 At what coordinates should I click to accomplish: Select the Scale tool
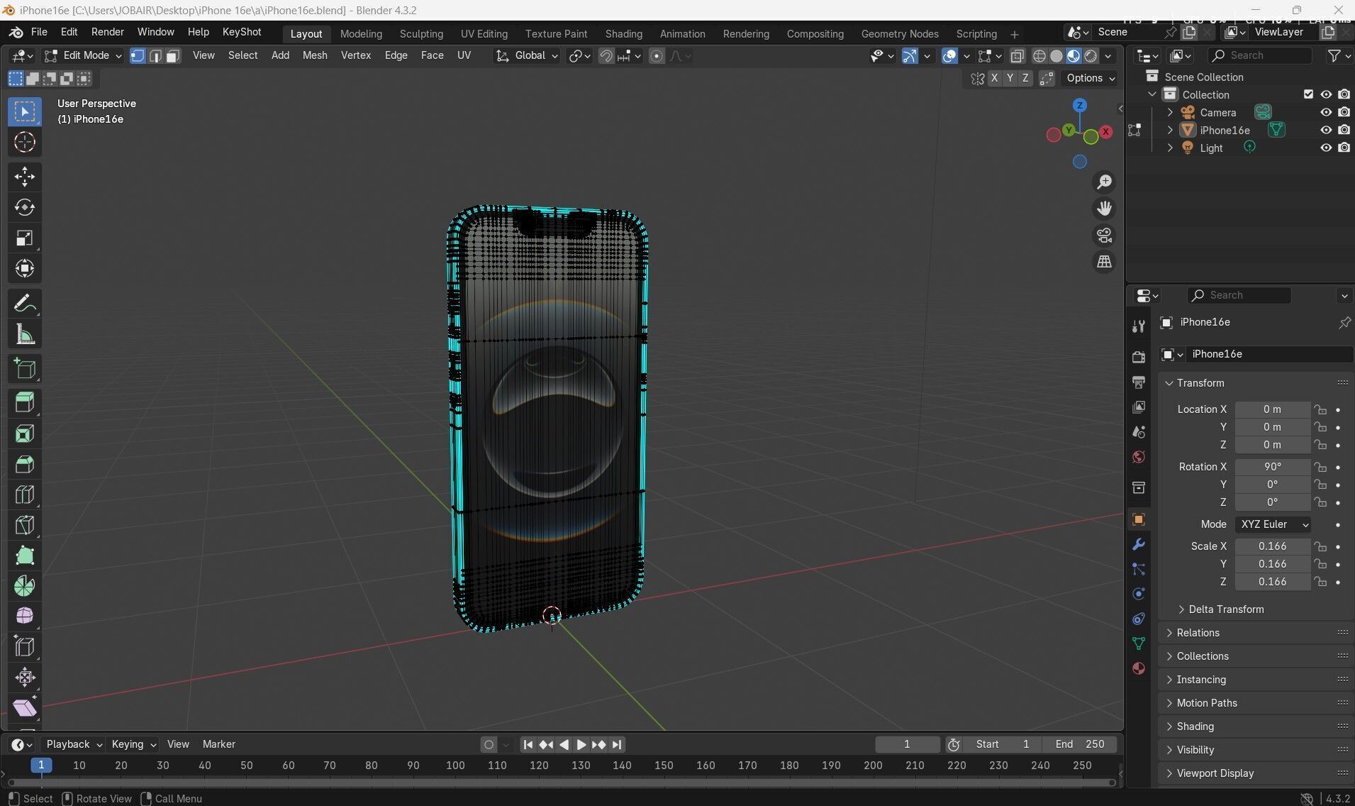pos(25,238)
